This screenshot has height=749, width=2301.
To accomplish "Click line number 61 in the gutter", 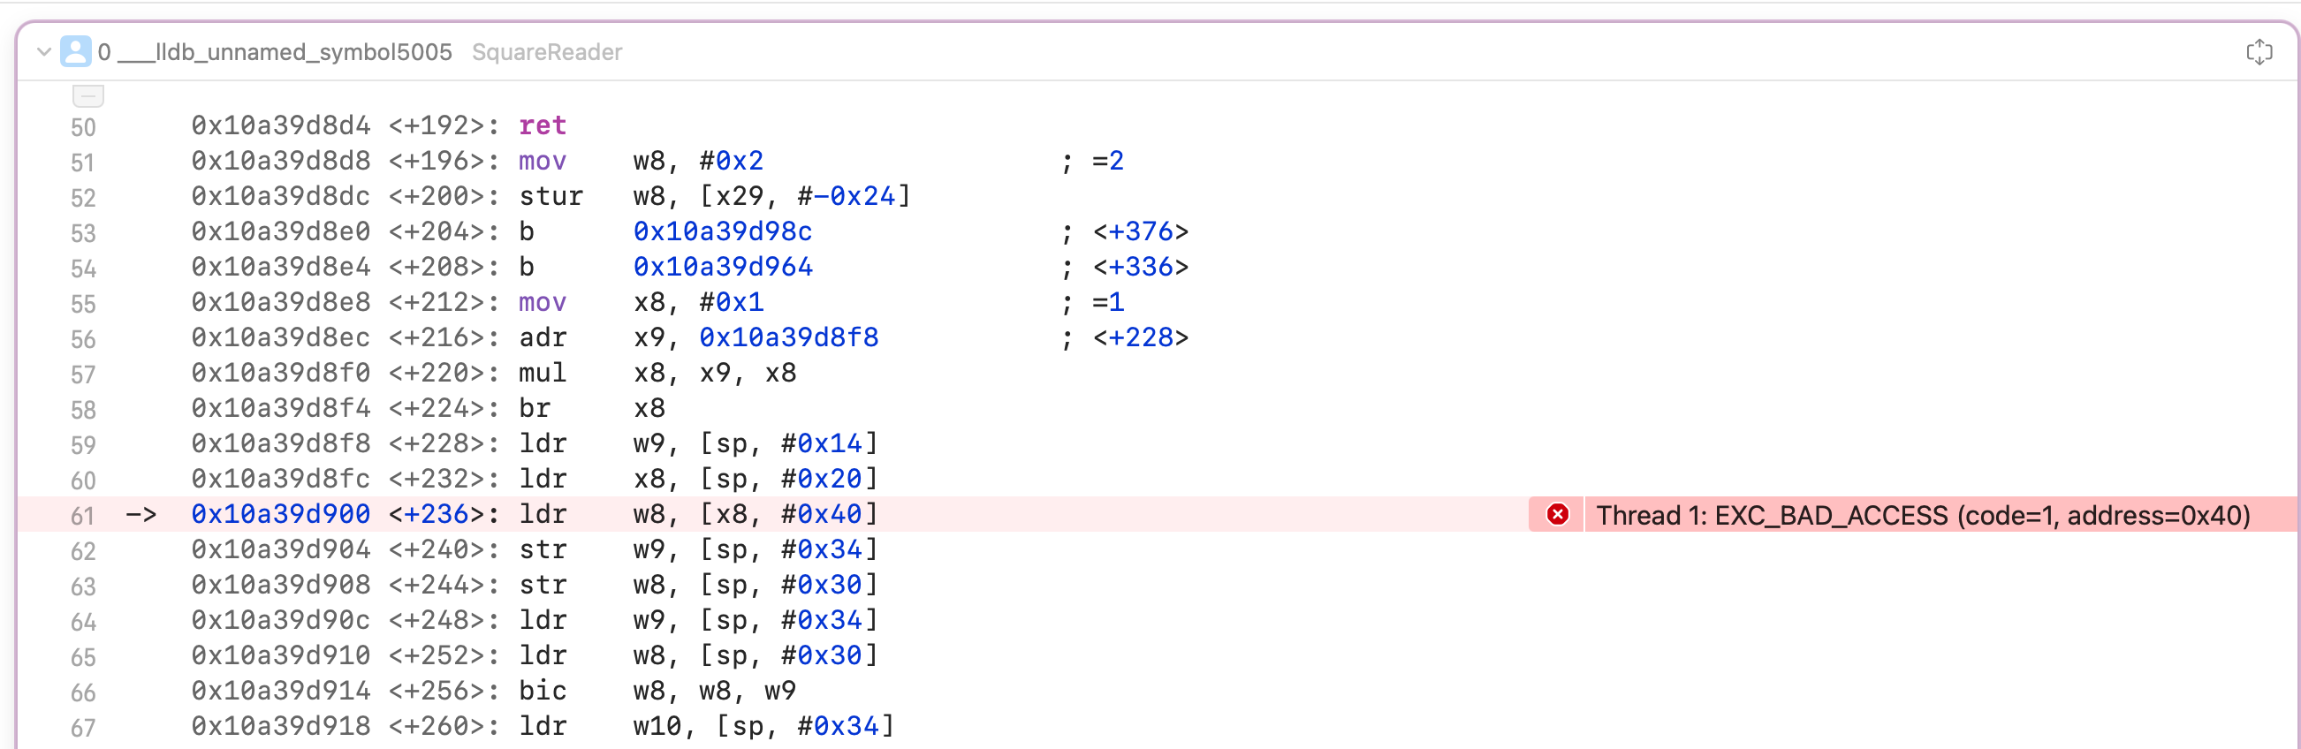I will (83, 516).
